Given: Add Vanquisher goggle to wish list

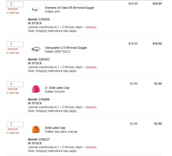Looking at the screenshot, I should (13, 53).
